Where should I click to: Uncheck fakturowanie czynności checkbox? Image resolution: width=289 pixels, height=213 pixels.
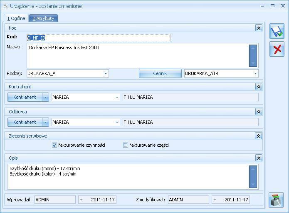[x=54, y=145]
